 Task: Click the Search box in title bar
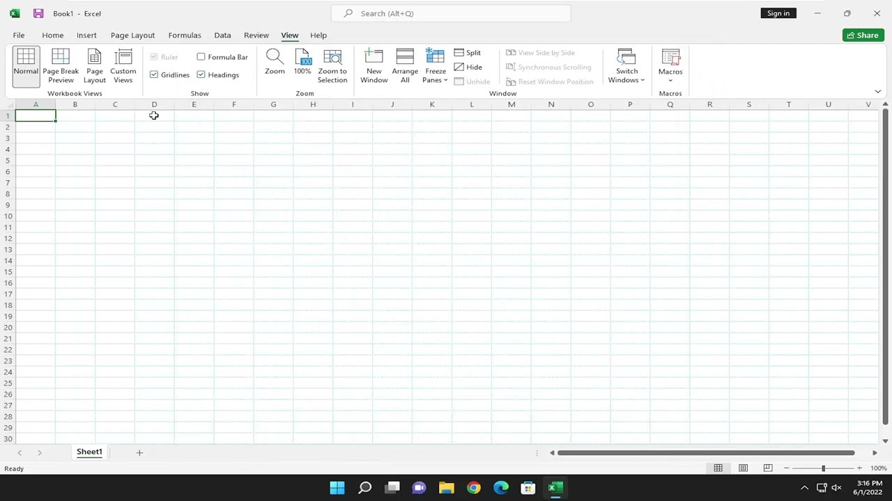coord(451,13)
